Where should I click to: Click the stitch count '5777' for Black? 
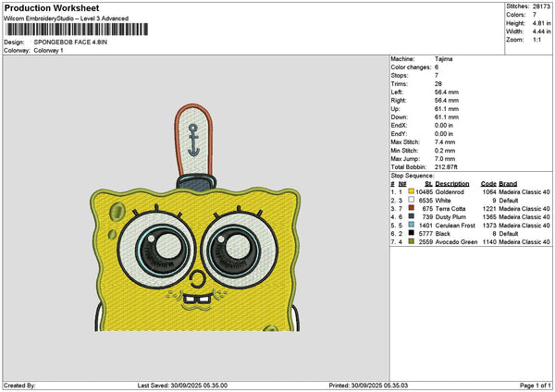click(425, 234)
